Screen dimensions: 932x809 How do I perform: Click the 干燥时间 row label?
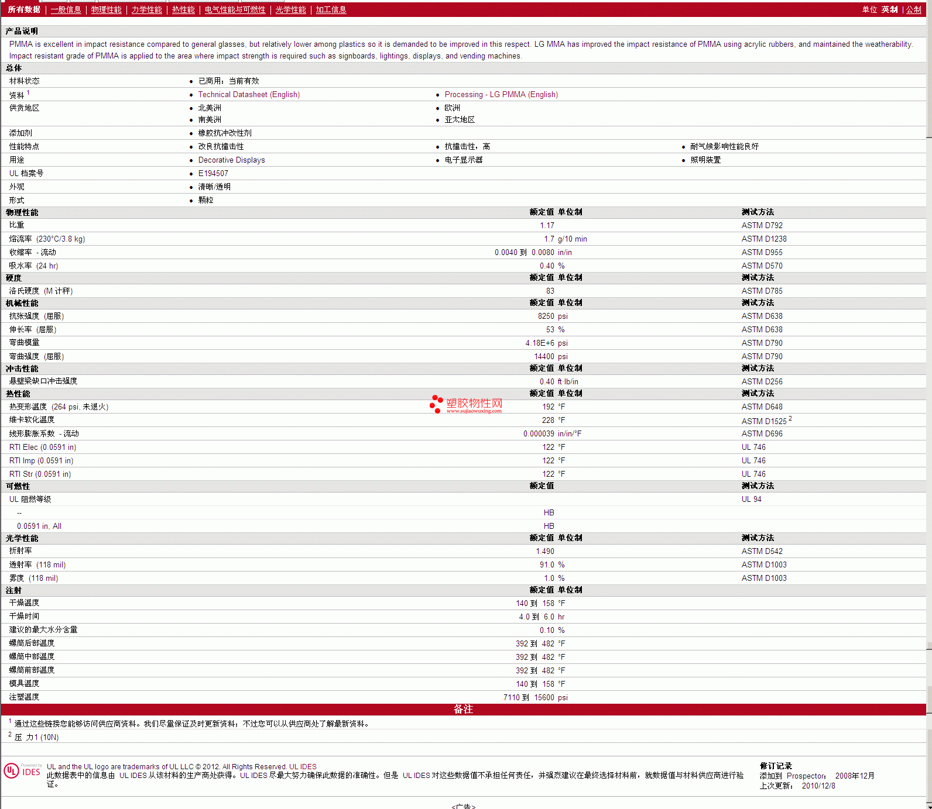[24, 617]
